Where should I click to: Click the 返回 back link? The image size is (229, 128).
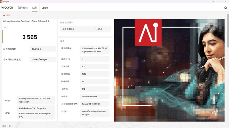8,15
